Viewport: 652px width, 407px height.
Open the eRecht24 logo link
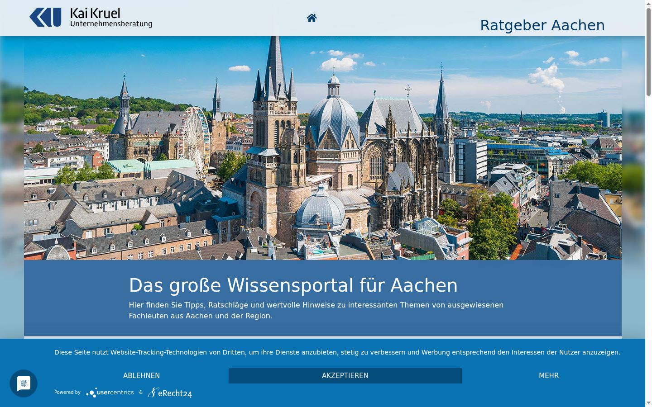tap(170, 393)
